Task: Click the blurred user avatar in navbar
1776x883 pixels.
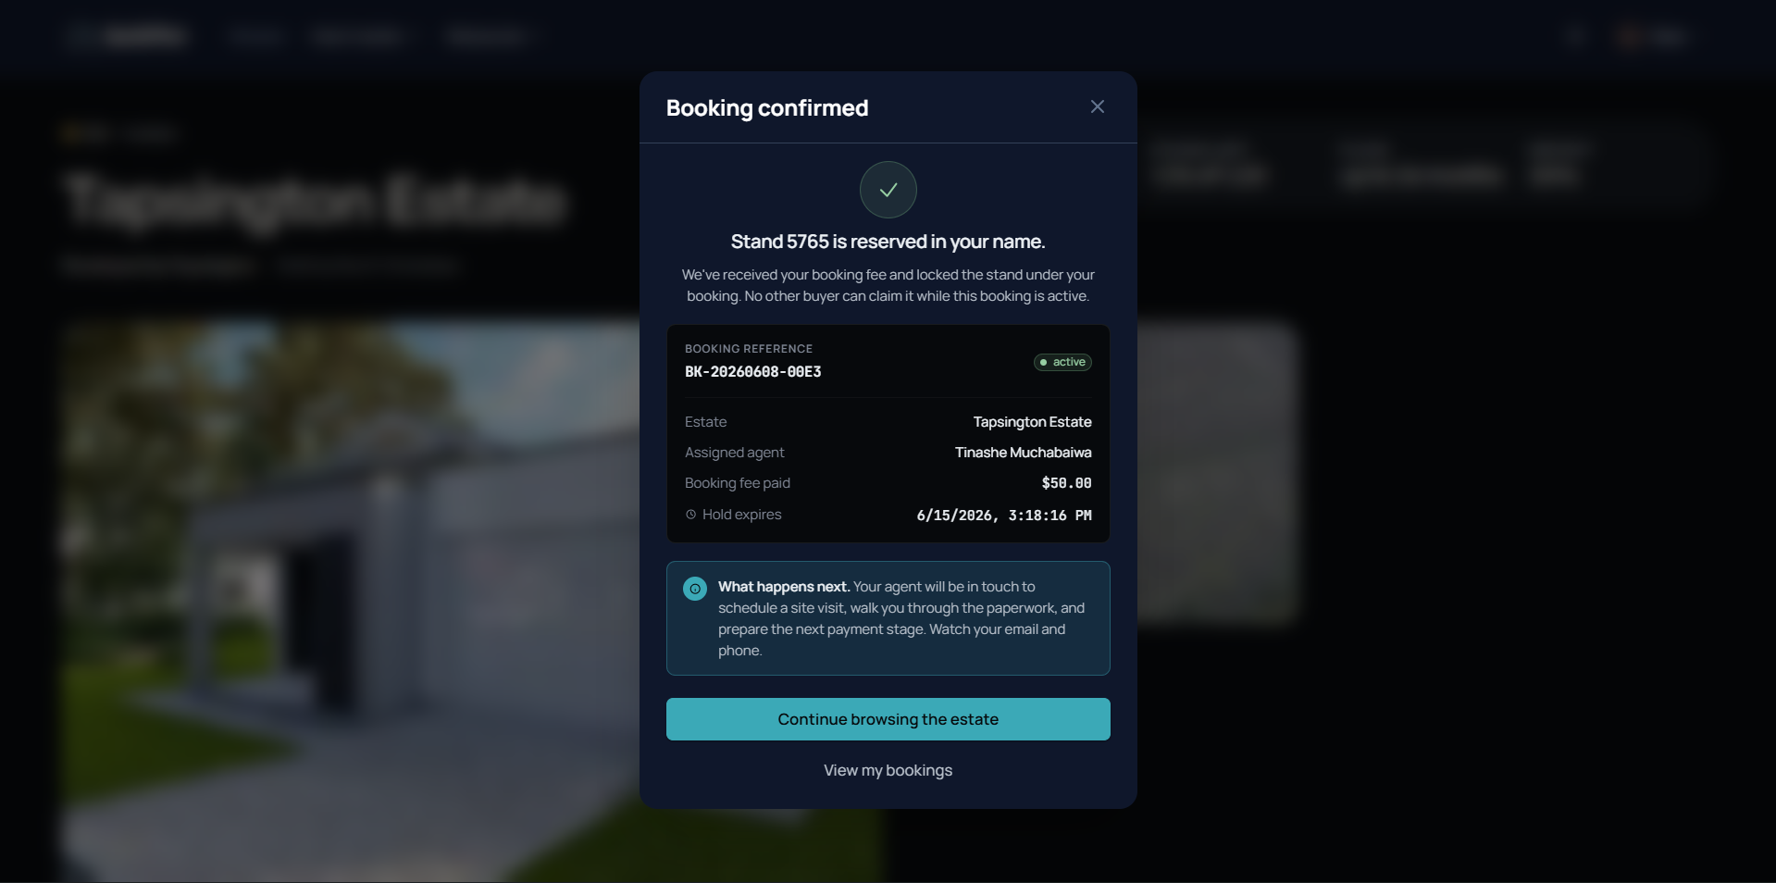Action: click(1631, 37)
